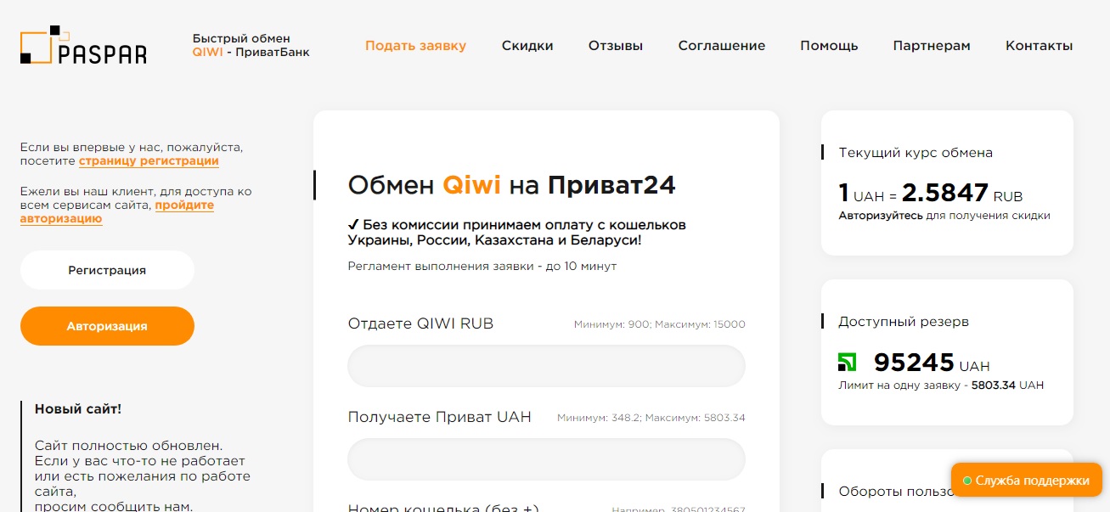The width and height of the screenshot is (1110, 512).
Task: Focus the Получаете Приват UAH input field
Action: pyautogui.click(x=546, y=459)
